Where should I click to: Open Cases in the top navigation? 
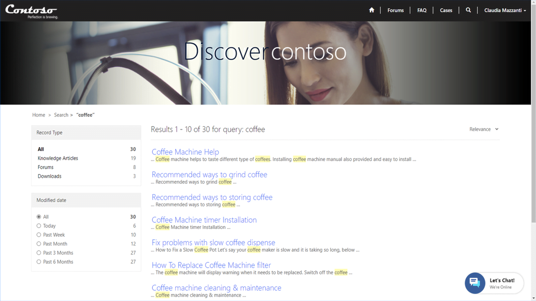pyautogui.click(x=446, y=11)
